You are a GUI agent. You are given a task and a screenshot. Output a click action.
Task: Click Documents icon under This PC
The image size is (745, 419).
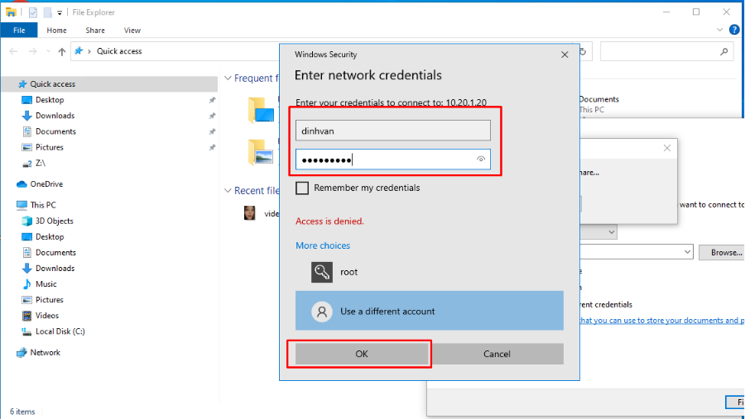click(x=26, y=252)
